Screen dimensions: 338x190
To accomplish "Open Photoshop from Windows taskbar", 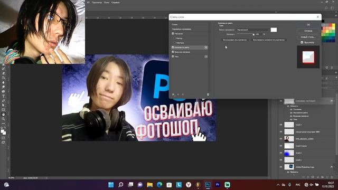I will point(208,185).
